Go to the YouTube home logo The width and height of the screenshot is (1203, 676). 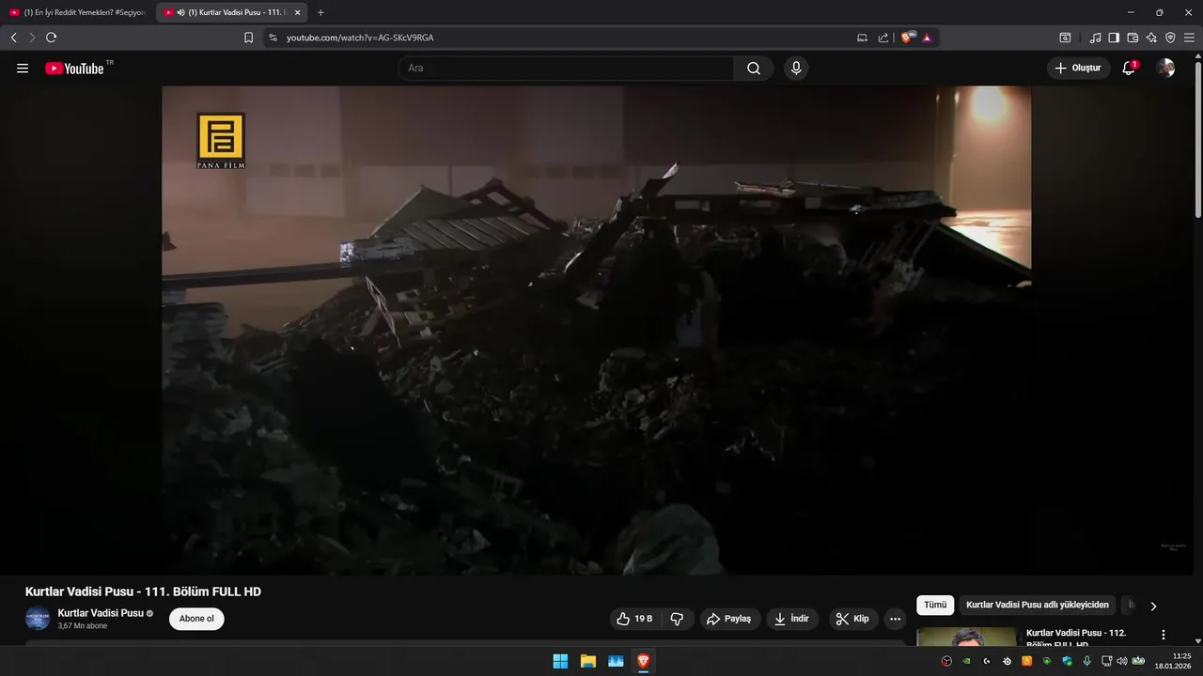coord(74,69)
